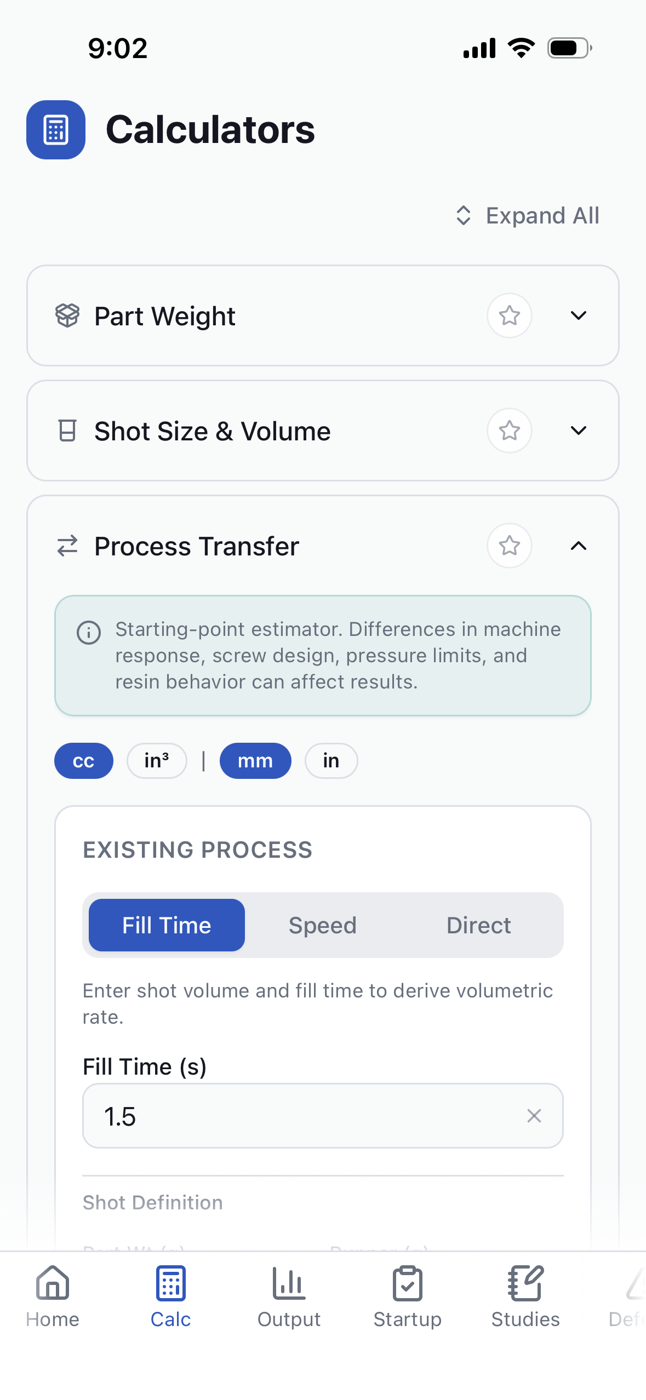Click the Part Weight box icon
This screenshot has height=1400, width=646.
click(67, 315)
